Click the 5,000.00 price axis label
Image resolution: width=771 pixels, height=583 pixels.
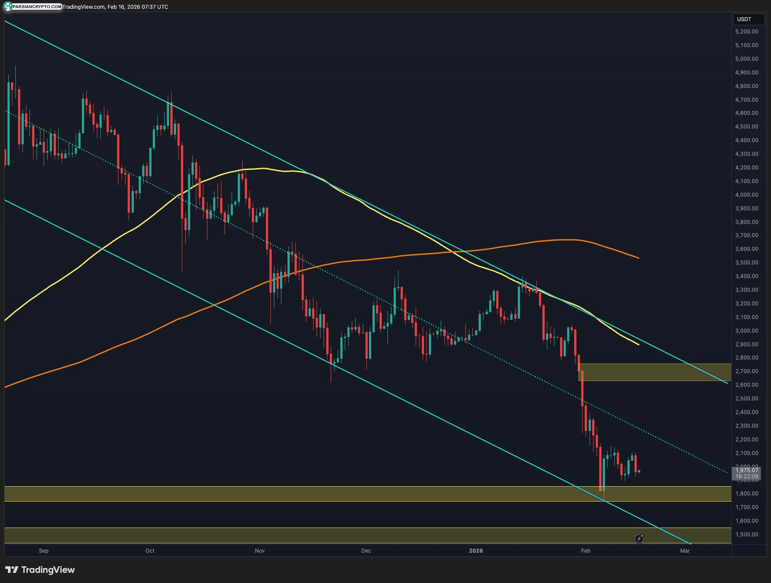747,59
